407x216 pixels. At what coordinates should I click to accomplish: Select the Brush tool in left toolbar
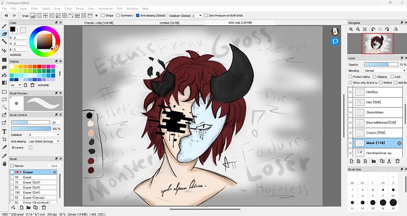tap(4, 26)
